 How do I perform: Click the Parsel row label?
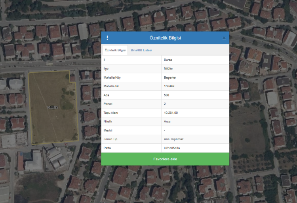[x=107, y=104]
